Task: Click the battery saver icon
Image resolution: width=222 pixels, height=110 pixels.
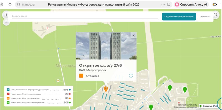Action: (215, 4)
